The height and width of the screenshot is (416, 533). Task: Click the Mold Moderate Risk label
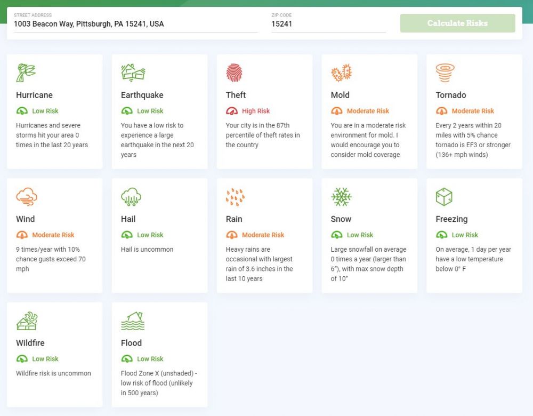click(368, 111)
